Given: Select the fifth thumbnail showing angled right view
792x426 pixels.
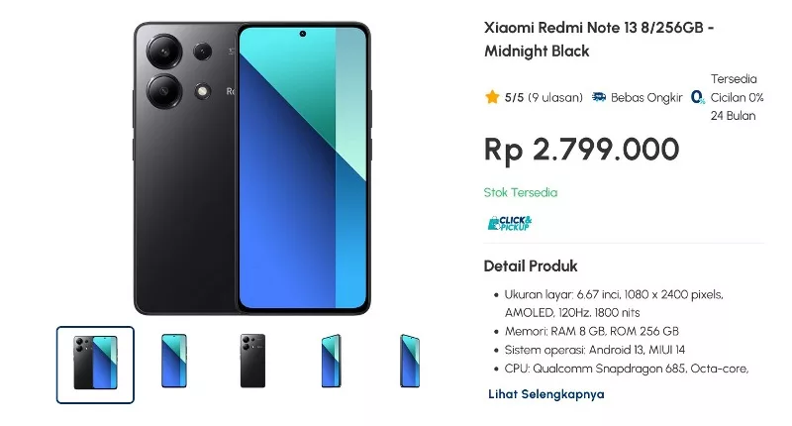Looking at the screenshot, I should [410, 361].
